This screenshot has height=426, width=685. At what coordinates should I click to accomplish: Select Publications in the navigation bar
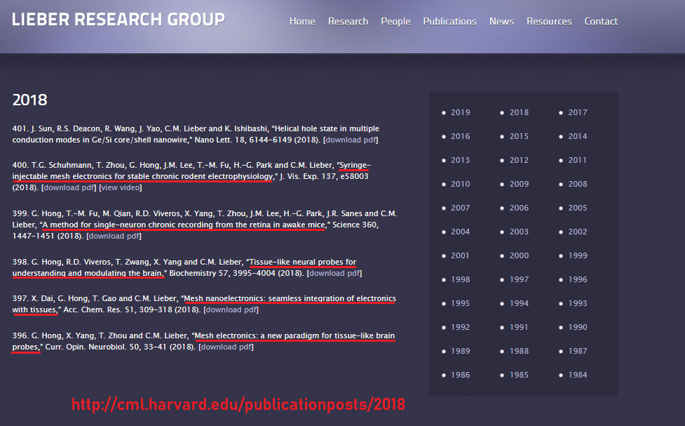click(449, 21)
